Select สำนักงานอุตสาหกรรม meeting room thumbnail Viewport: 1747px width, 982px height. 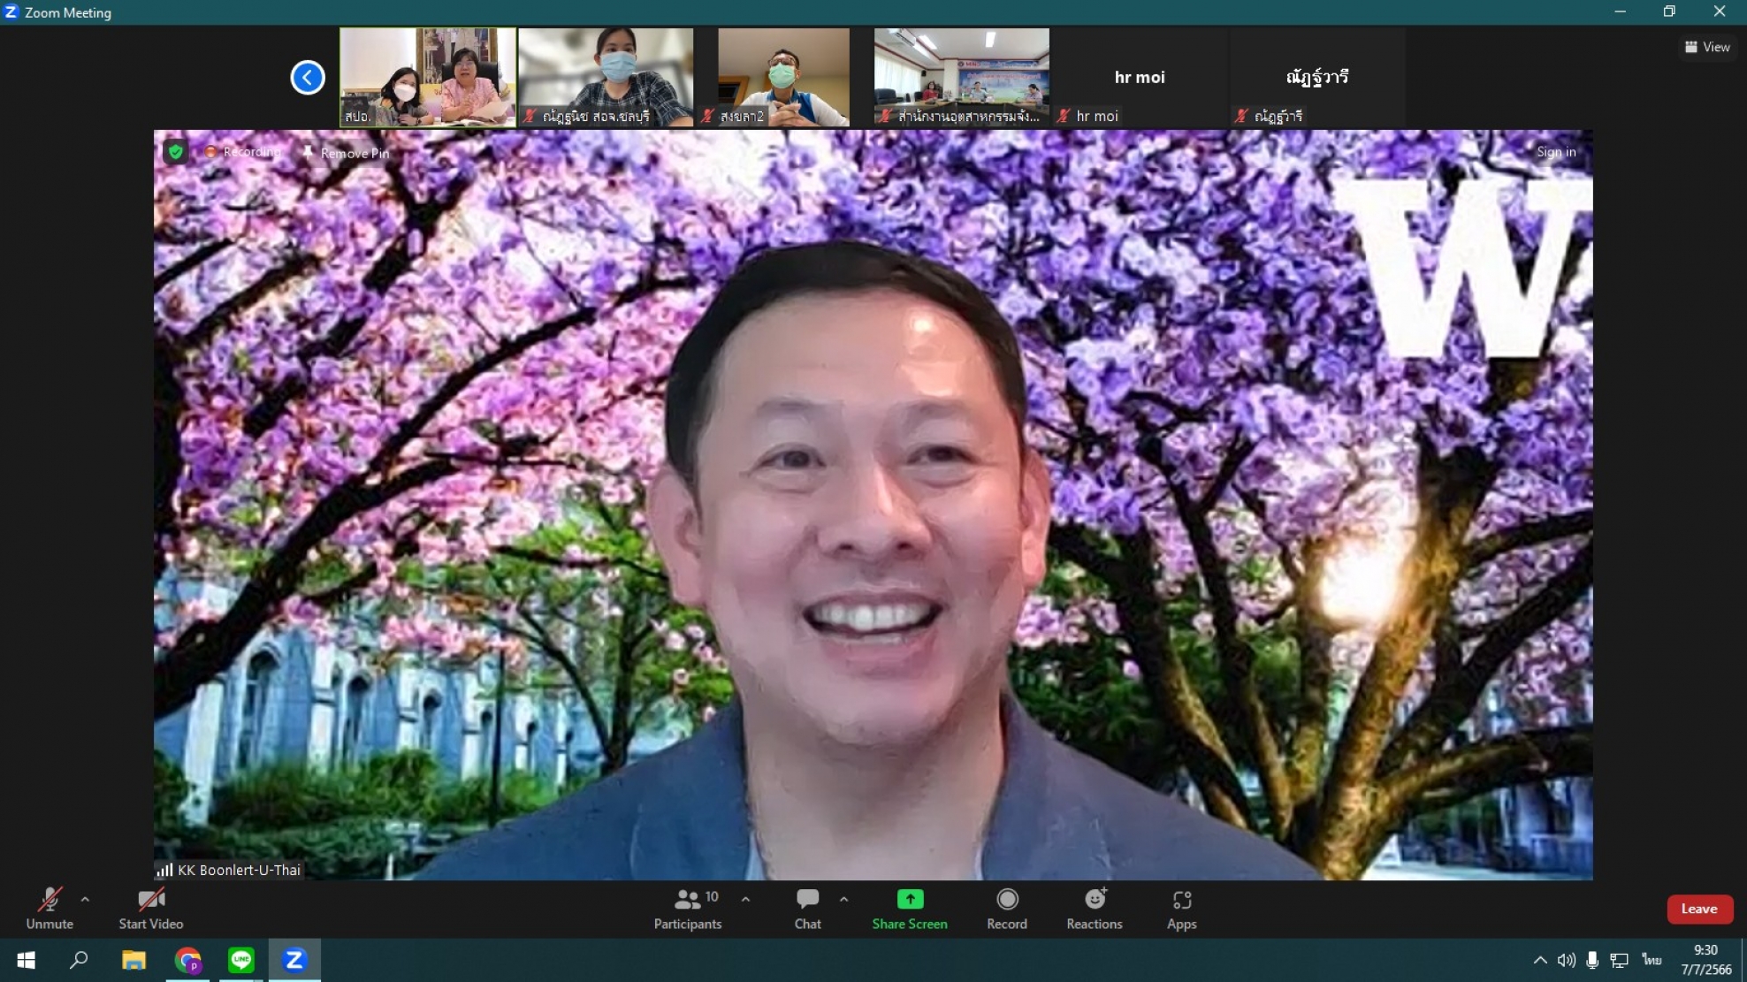tap(962, 77)
